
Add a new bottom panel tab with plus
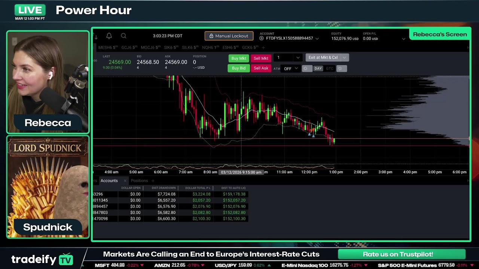[153, 181]
